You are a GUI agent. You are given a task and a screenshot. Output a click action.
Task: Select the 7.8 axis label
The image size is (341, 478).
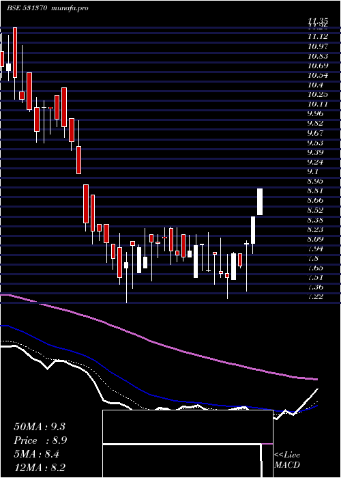pos(313,258)
